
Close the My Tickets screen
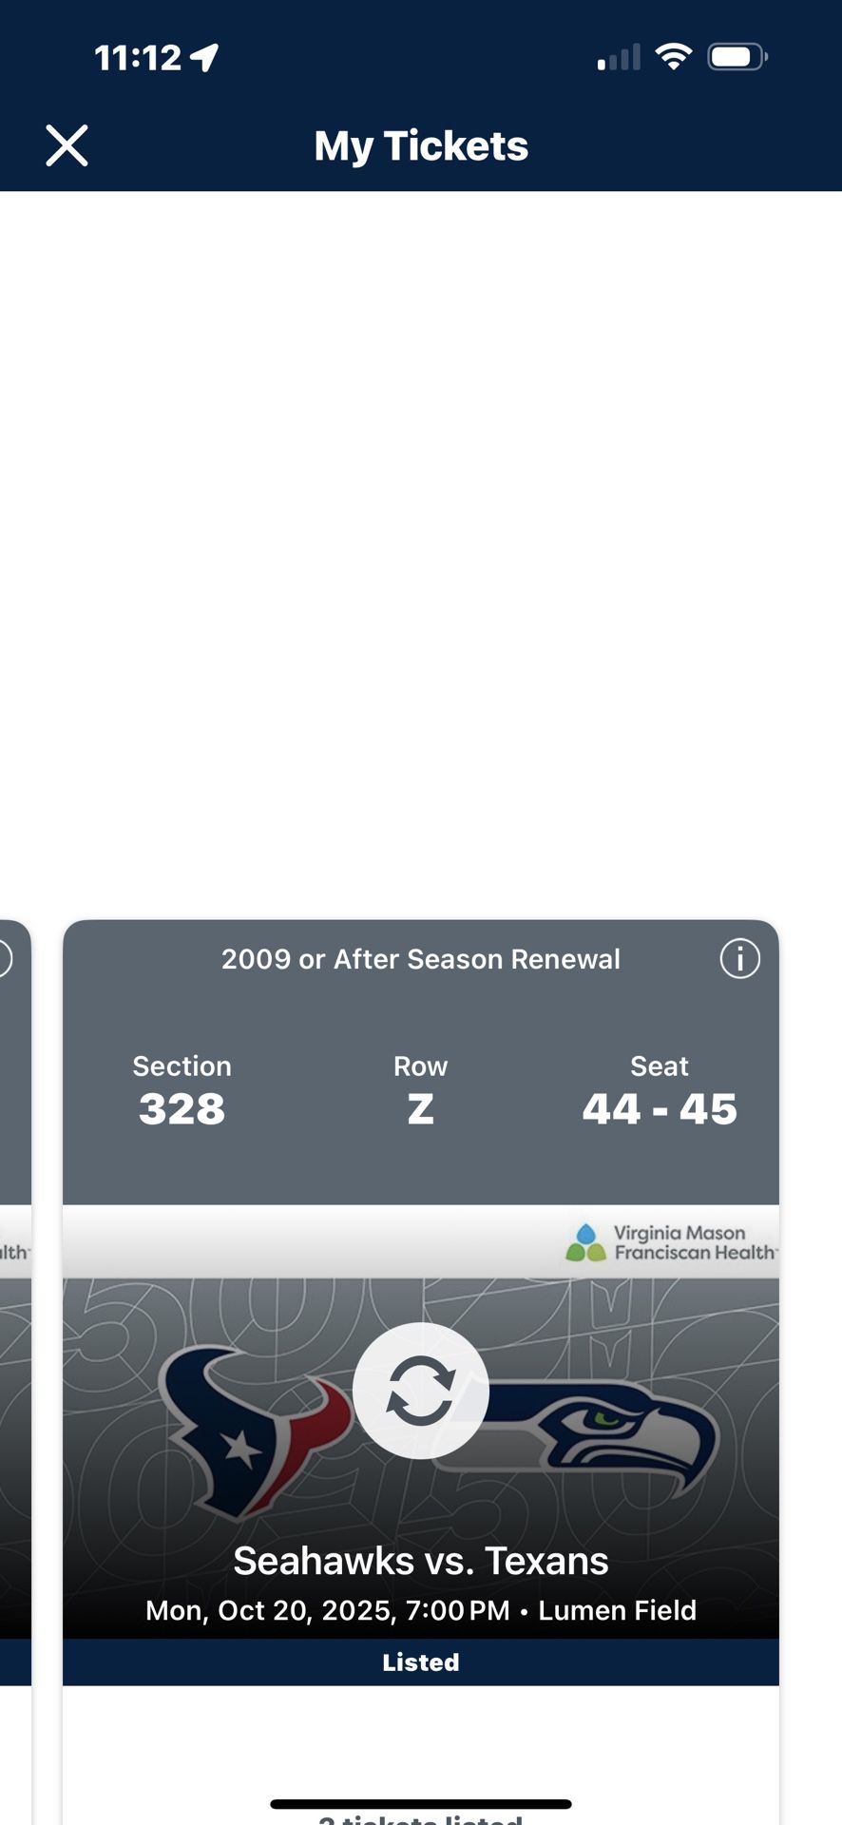[x=67, y=146]
